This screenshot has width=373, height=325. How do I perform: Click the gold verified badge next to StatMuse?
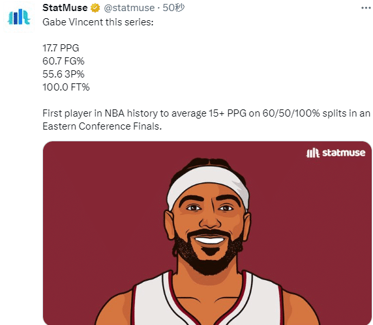pyautogui.click(x=95, y=8)
